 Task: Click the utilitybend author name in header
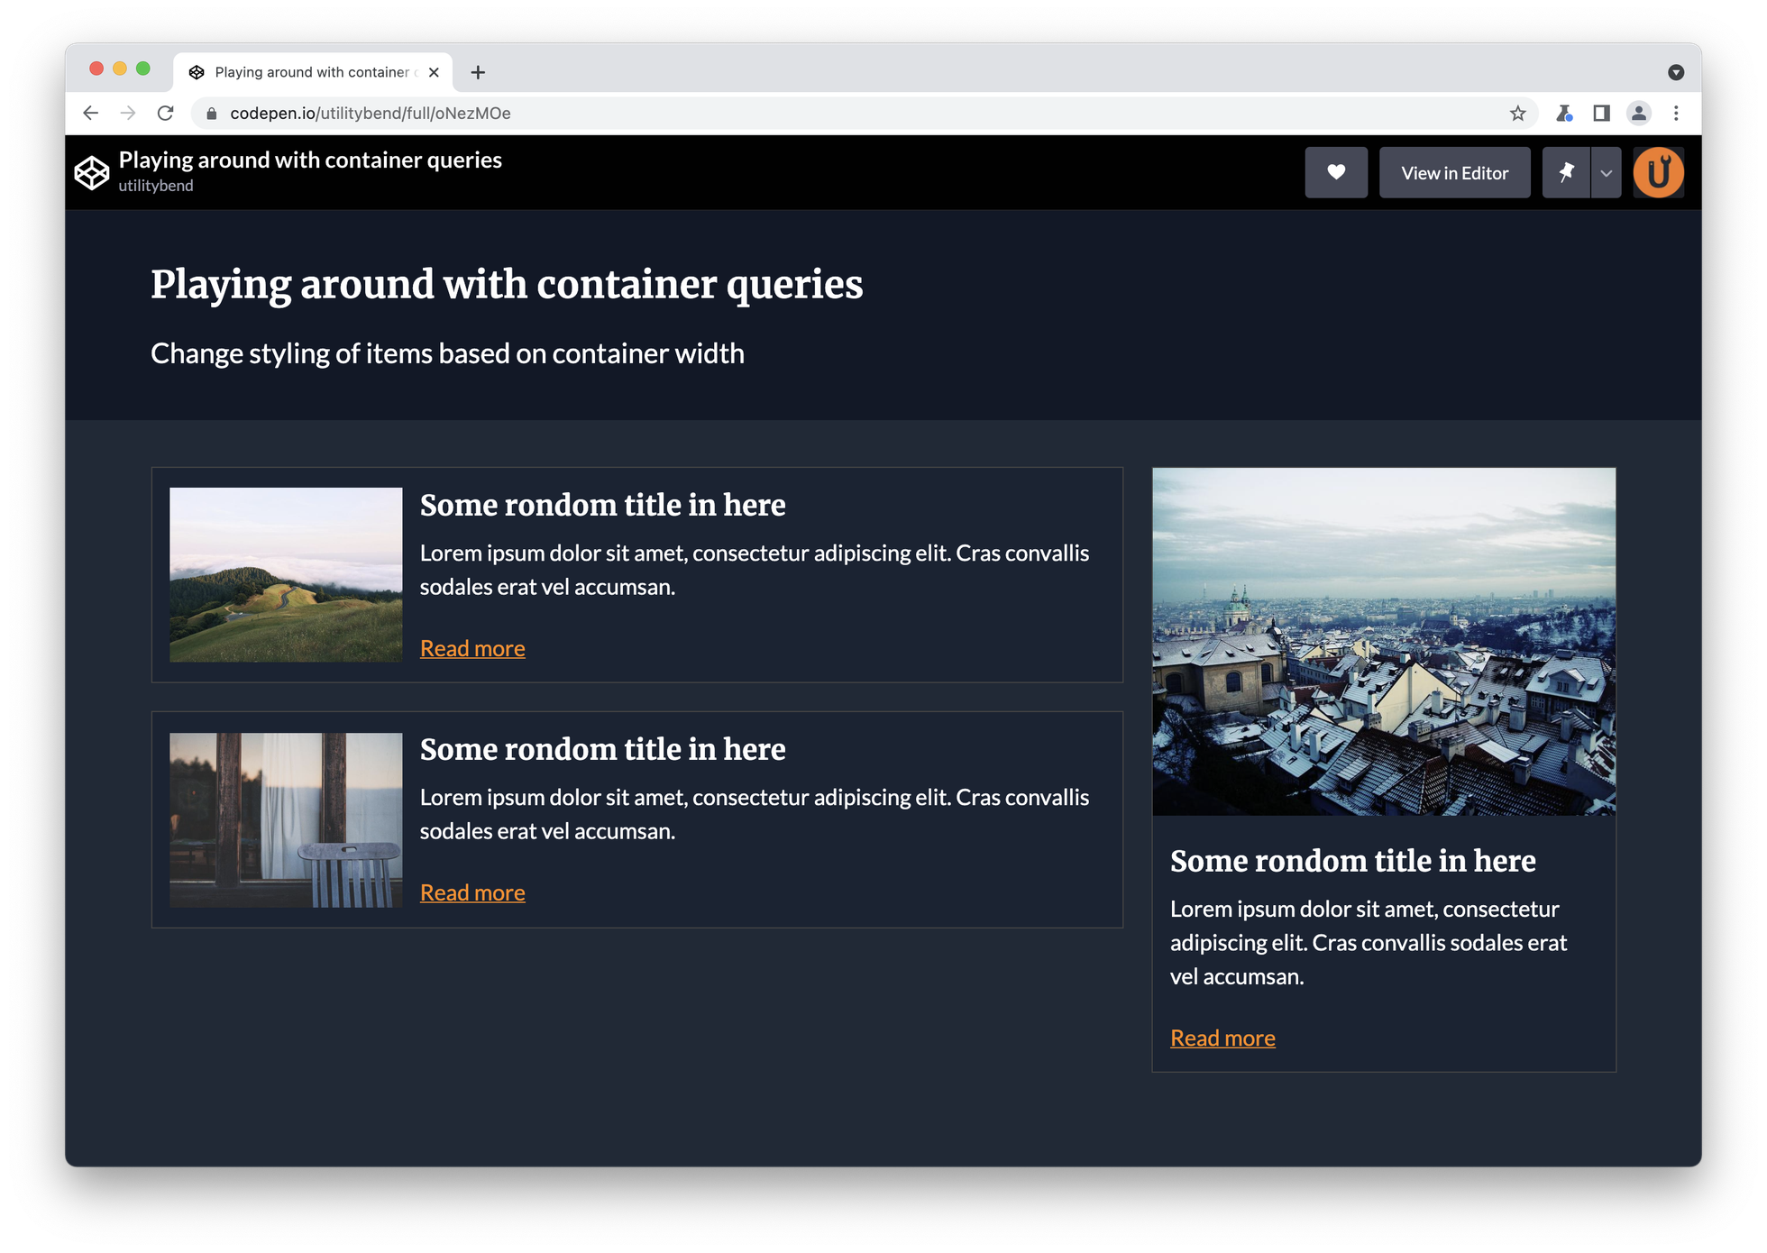(x=156, y=186)
